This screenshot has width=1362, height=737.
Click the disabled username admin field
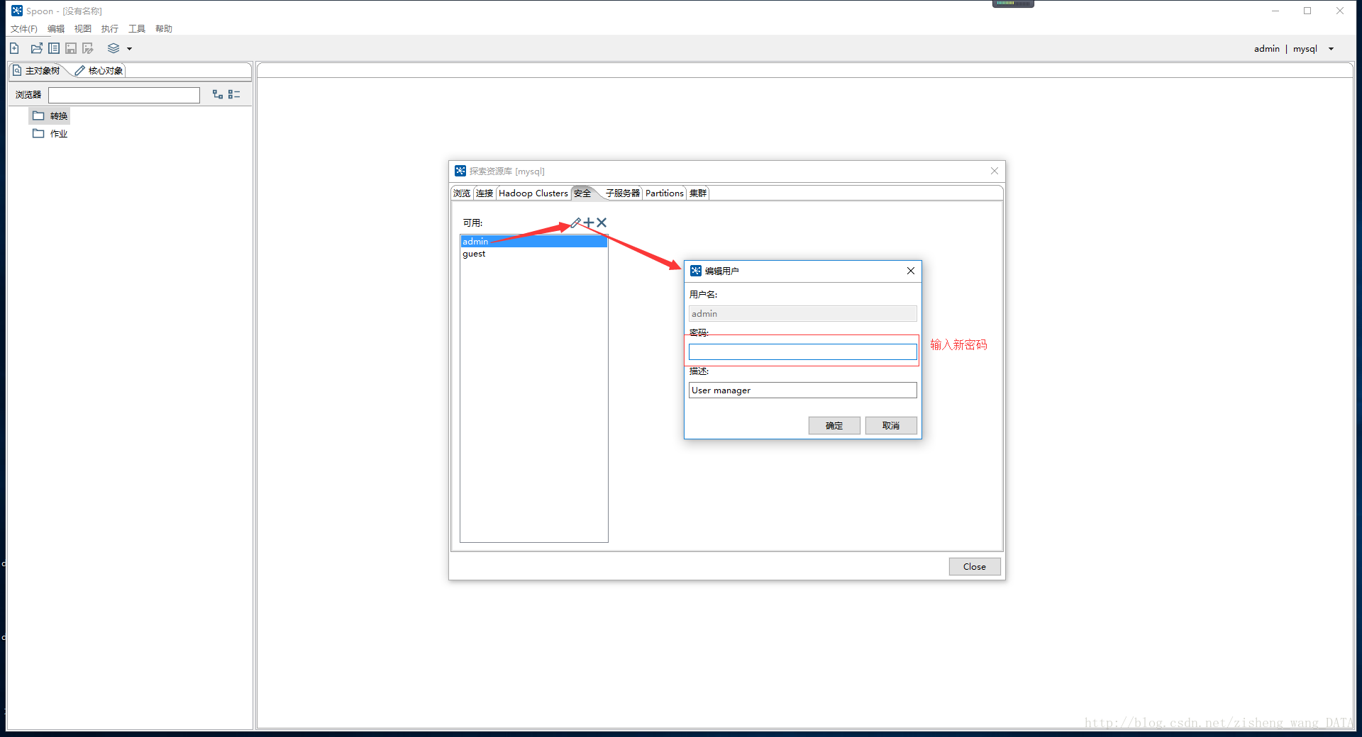[x=802, y=313]
